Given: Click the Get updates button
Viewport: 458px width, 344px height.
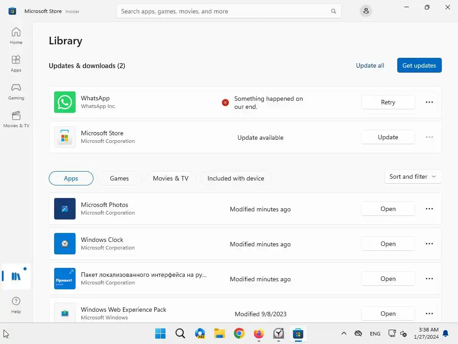Looking at the screenshot, I should 419,65.
